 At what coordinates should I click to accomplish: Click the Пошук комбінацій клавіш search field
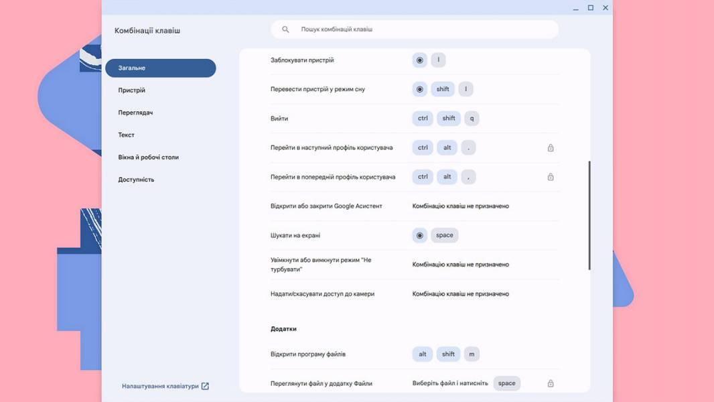[415, 29]
